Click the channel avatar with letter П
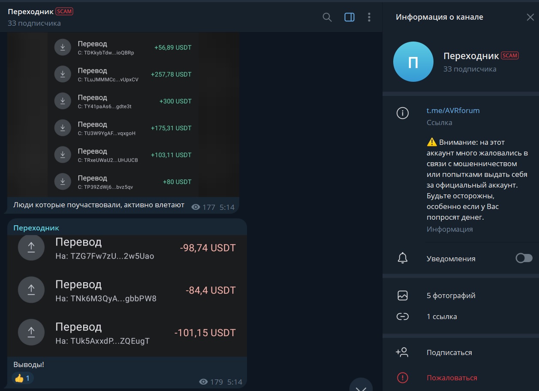539x391 pixels. coord(413,62)
